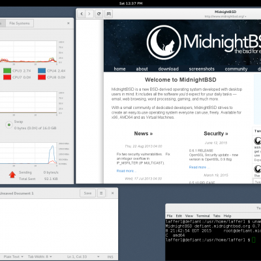
Task: Click the green Swap usage indicator
Action: [x=9, y=125]
